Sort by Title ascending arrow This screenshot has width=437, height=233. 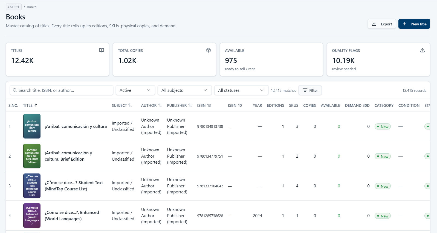point(36,105)
